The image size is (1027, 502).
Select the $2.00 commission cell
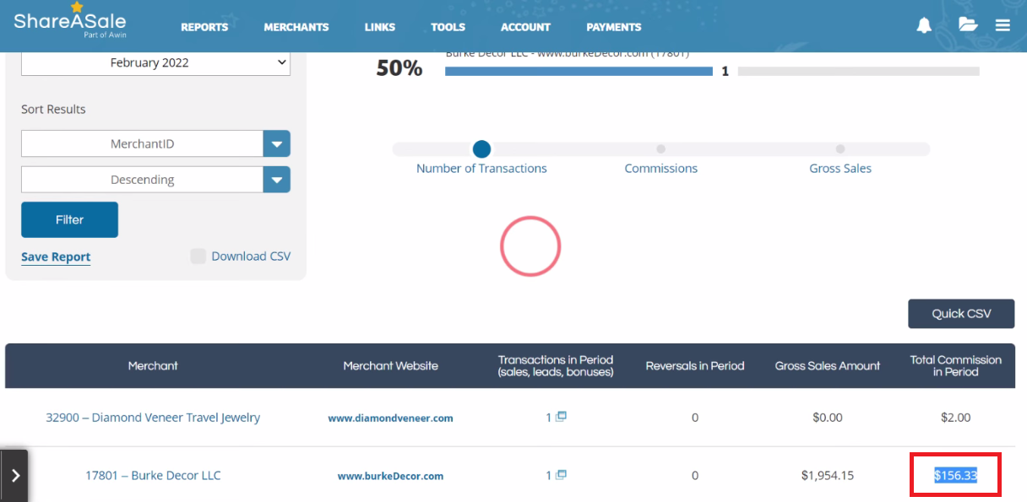(x=956, y=418)
